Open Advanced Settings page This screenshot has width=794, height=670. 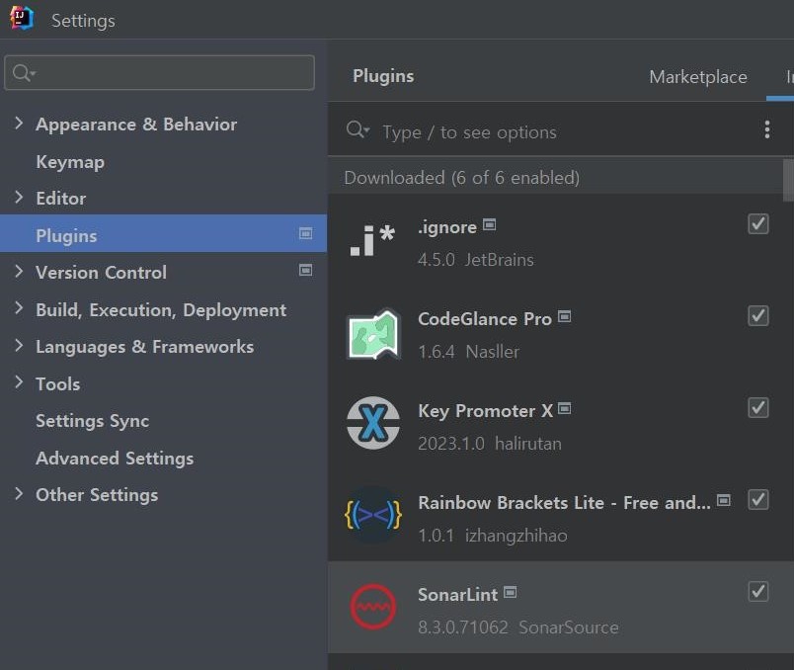click(x=115, y=458)
